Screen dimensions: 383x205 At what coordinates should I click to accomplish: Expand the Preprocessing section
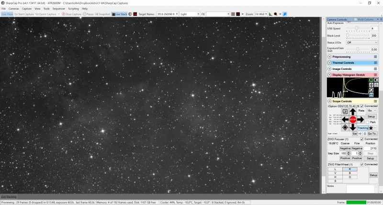click(x=329, y=57)
